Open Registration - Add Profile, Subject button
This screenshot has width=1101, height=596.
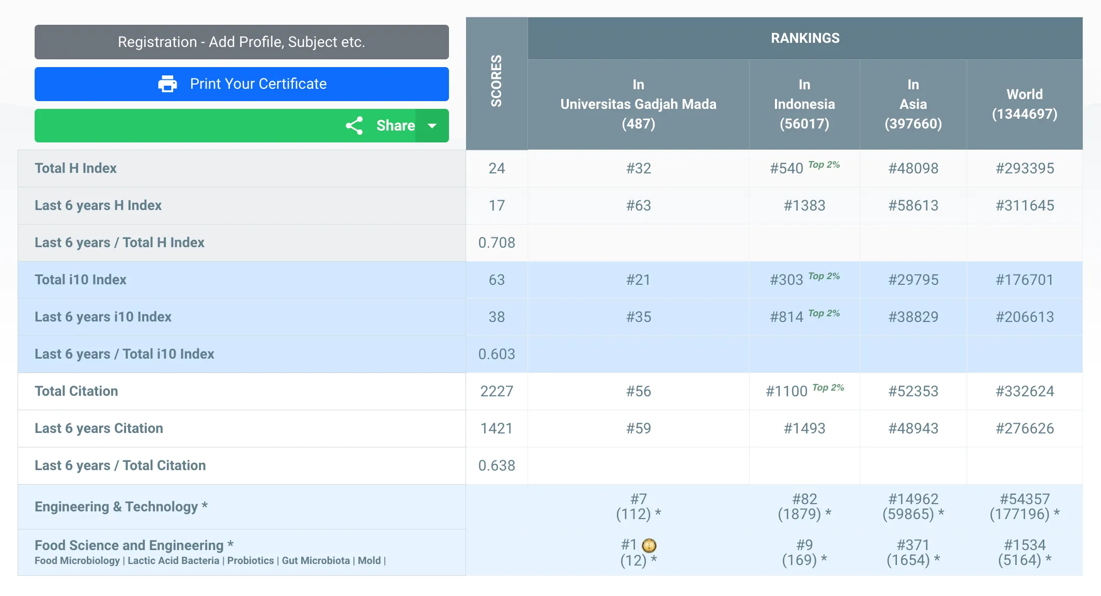point(241,42)
